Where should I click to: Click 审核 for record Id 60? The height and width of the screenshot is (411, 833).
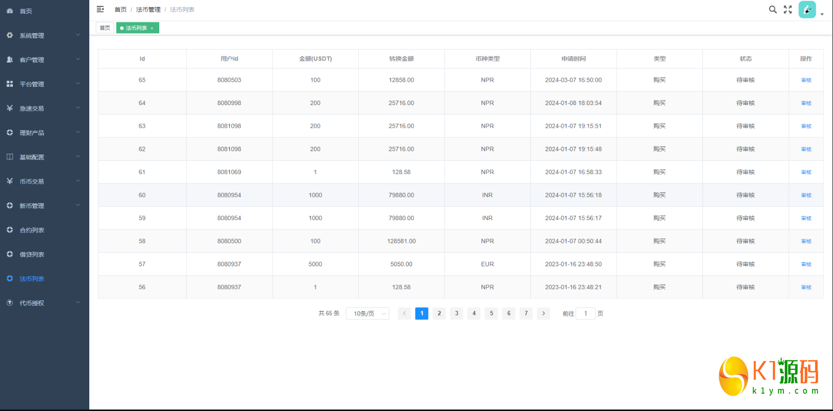click(x=806, y=195)
